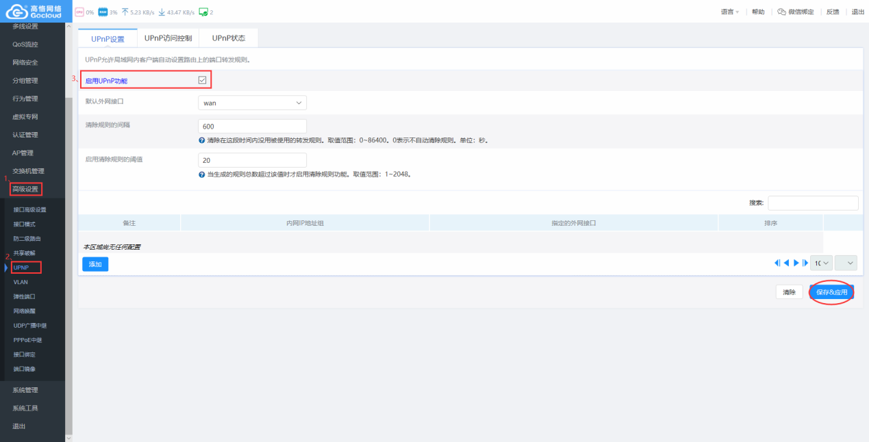Screen dimensions: 869x442
Task: Go to the first table page
Action: pyautogui.click(x=777, y=263)
